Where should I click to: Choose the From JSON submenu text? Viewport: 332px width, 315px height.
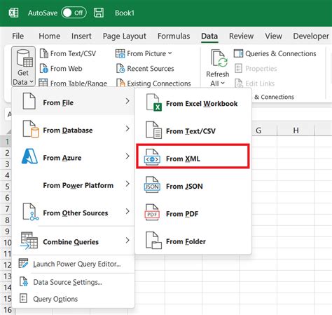184,187
